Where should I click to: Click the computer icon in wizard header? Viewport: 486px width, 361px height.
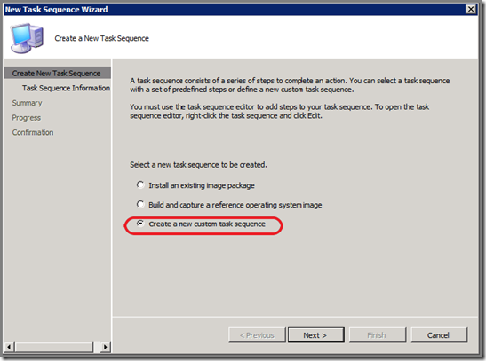27,38
